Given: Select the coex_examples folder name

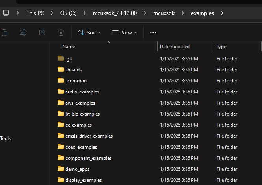Looking at the screenshot, I should [x=81, y=147].
